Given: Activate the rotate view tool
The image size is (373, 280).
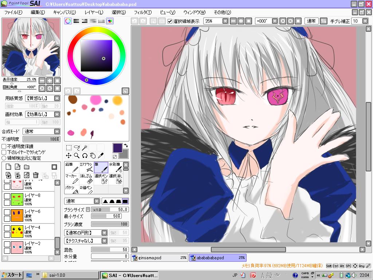Looking at the screenshot, I should [85, 156].
